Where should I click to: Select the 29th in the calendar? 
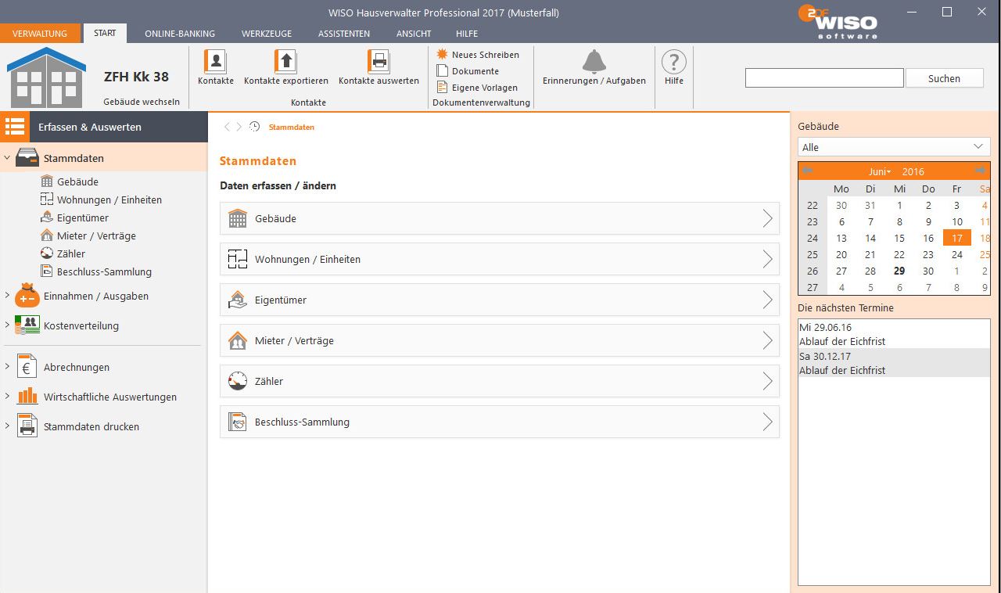click(899, 271)
